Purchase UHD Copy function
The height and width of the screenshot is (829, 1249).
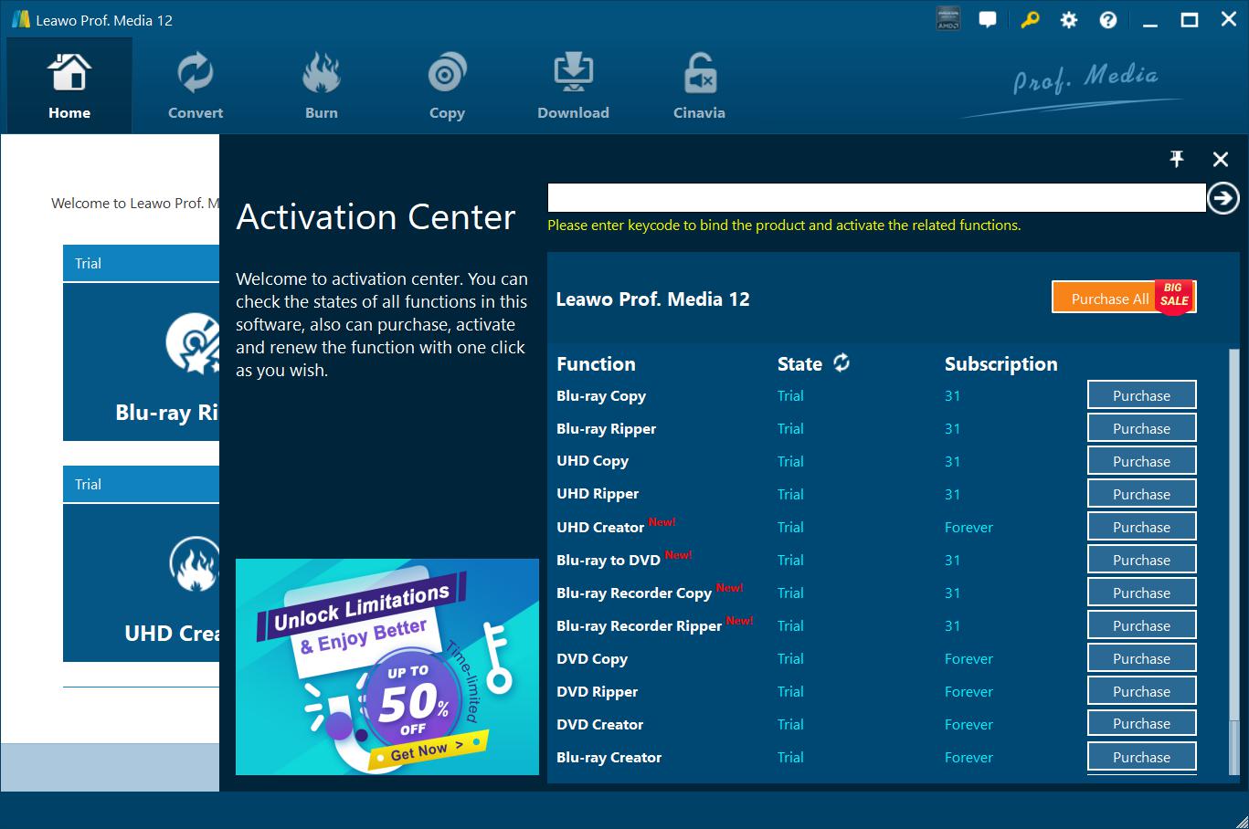point(1141,461)
